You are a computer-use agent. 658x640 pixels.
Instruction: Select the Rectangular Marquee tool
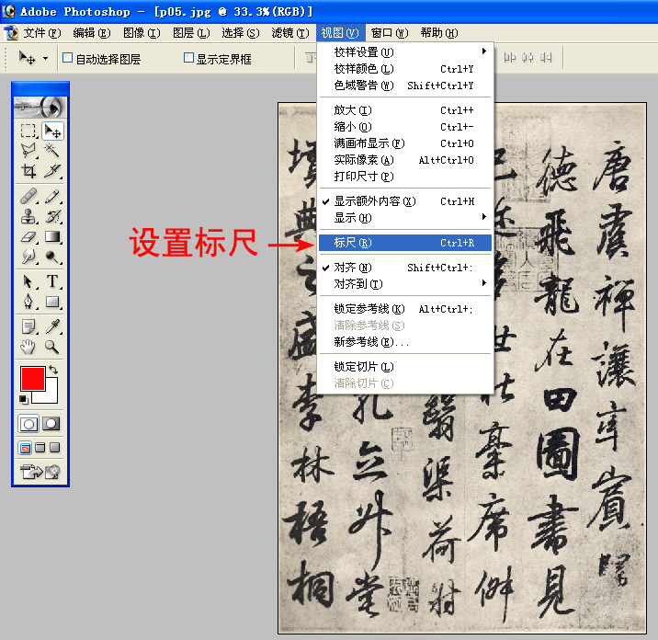coord(28,131)
